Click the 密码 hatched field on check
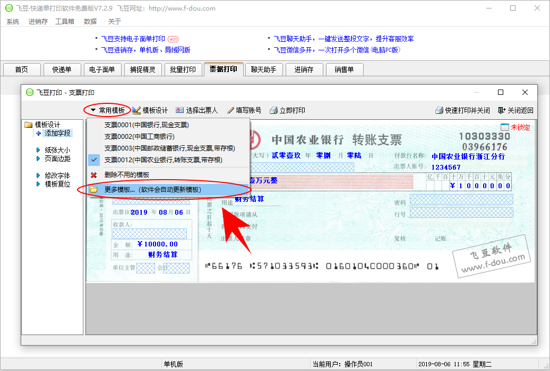Screen dimensions: 550x371 461,199
